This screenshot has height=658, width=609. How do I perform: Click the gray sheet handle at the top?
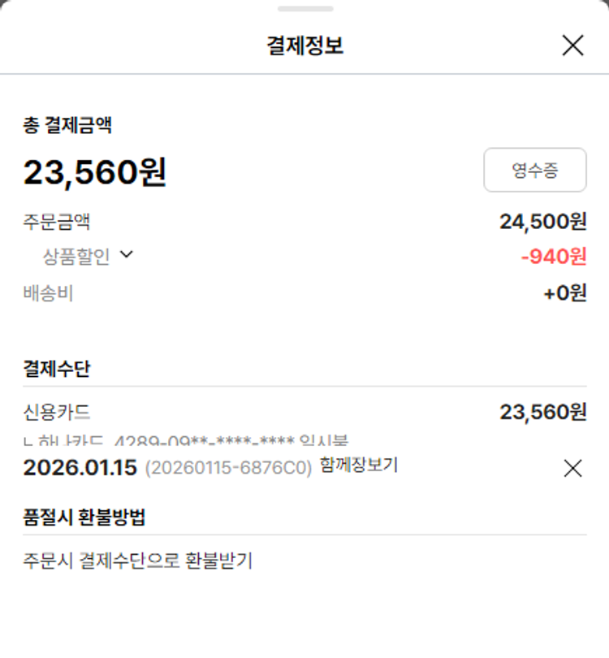pos(304,9)
